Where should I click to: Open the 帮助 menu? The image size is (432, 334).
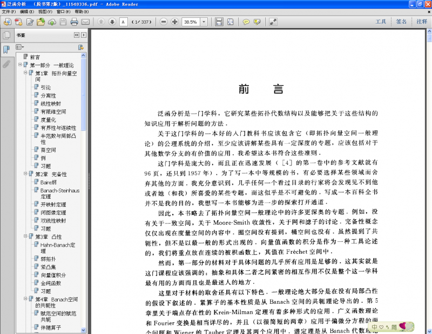[x=82, y=11]
